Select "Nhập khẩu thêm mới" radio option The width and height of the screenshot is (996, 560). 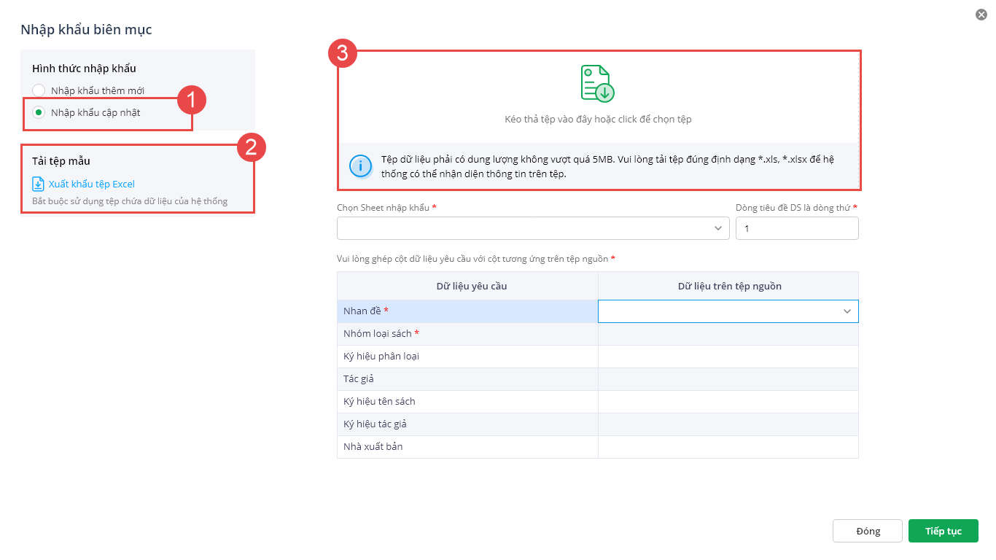point(39,90)
